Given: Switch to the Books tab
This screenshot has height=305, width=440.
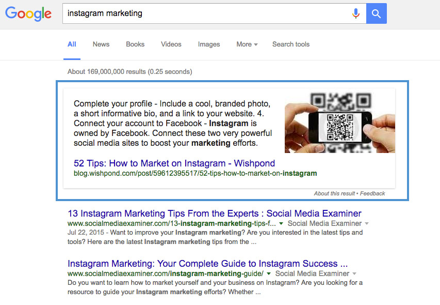Looking at the screenshot, I should (135, 44).
